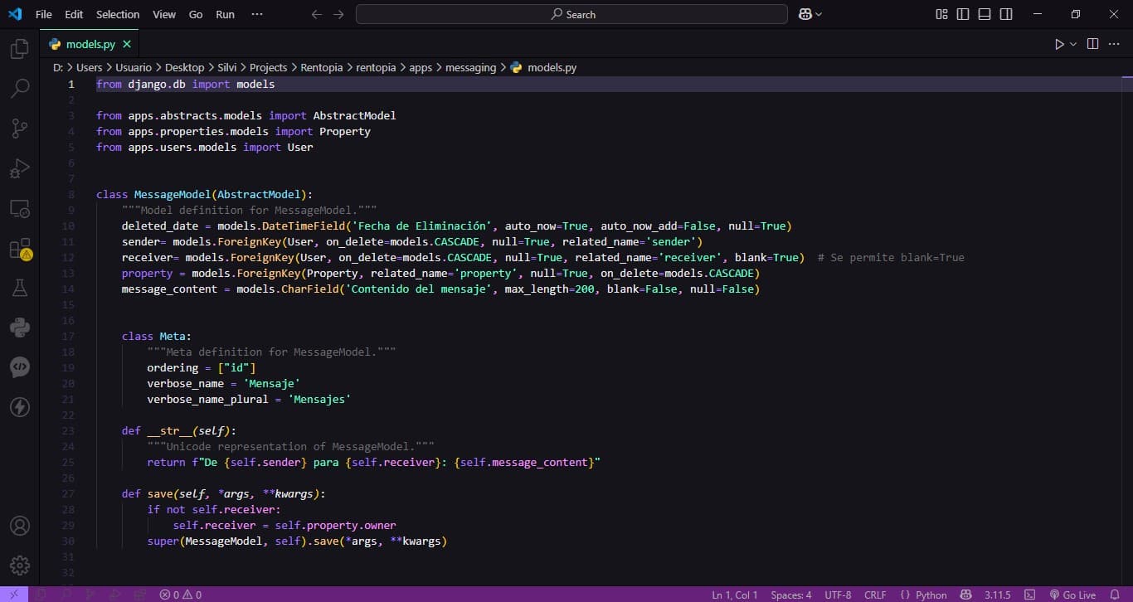The width and height of the screenshot is (1133, 602).
Task: Open the Search view in activity bar
Action: coord(19,88)
